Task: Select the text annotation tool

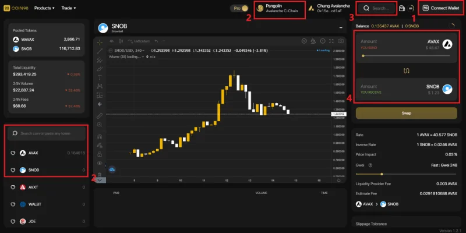Action: pyautogui.click(x=100, y=77)
